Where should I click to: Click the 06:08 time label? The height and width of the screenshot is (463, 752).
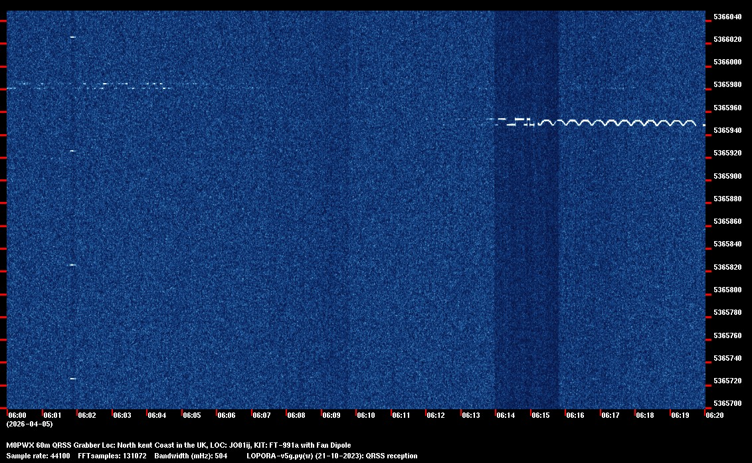(296, 415)
